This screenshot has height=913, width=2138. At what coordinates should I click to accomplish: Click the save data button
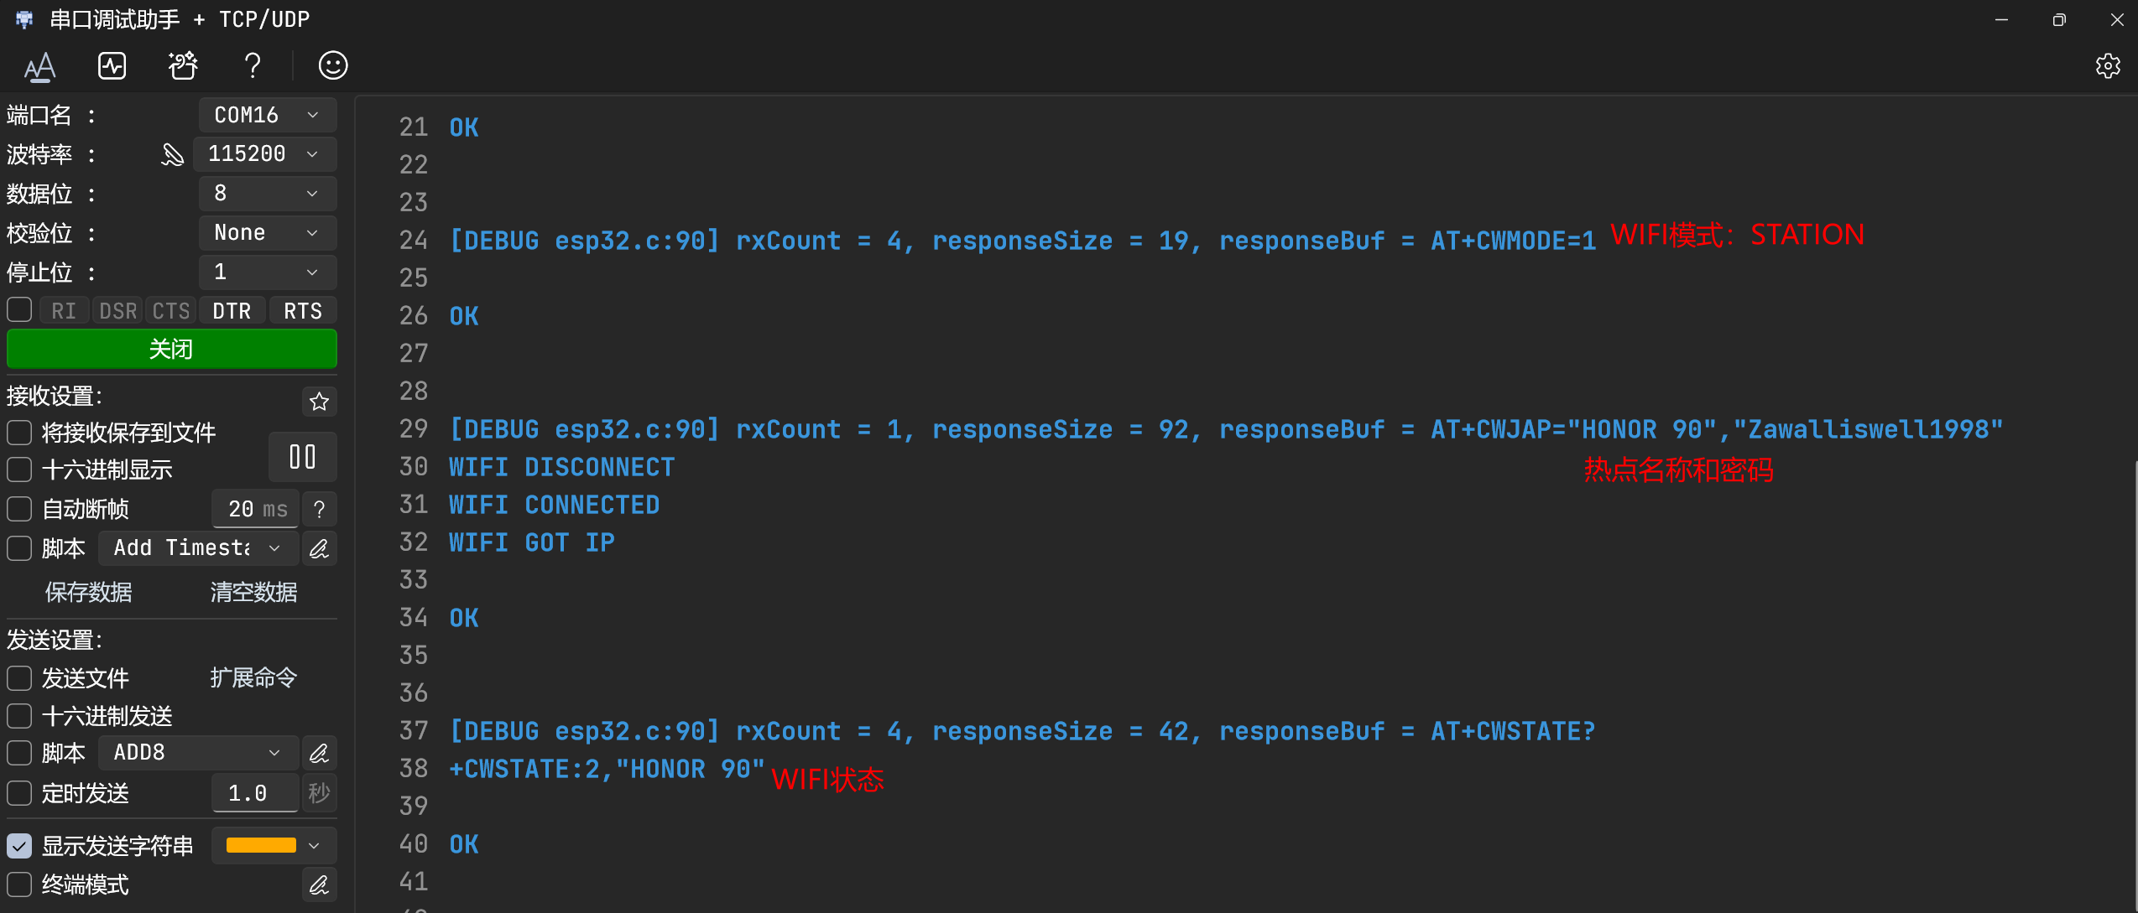tap(88, 592)
